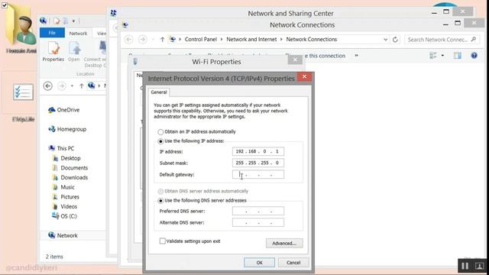This screenshot has height=275, width=489.
Task: Open the change view icon
Action: [x=433, y=56]
